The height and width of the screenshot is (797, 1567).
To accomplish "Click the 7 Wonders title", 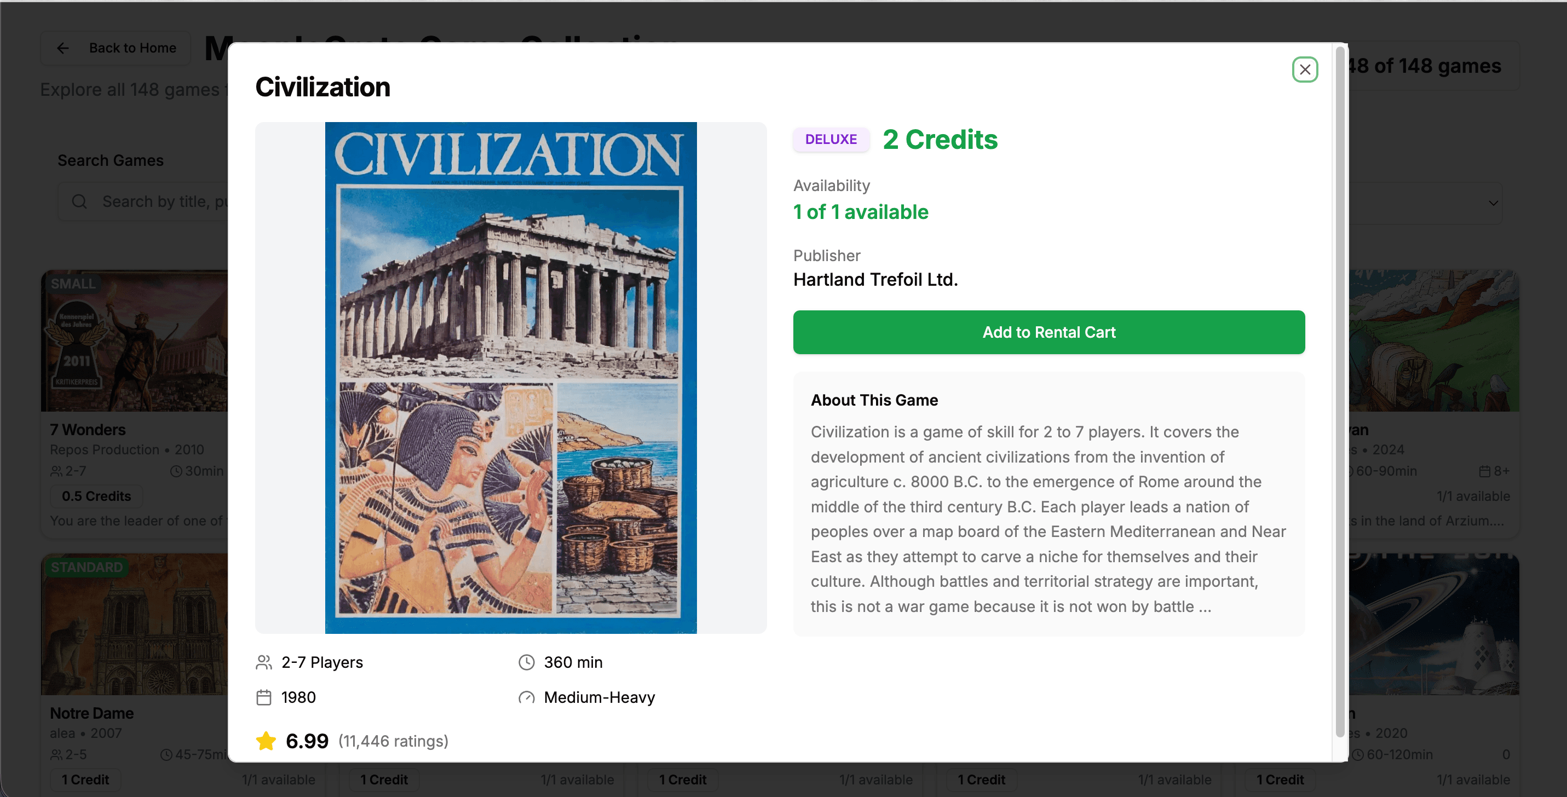I will 88,429.
